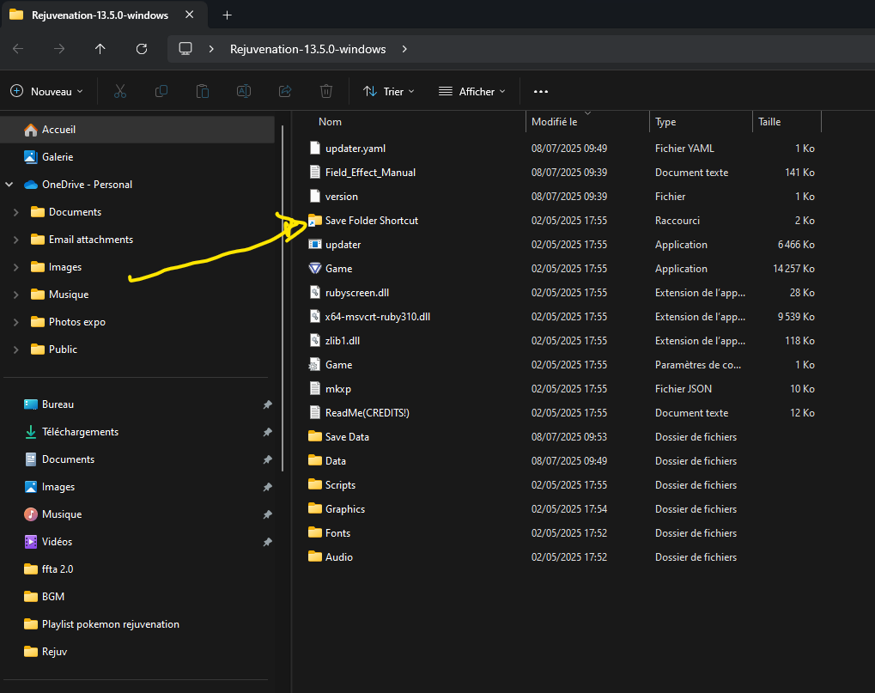Select the updater.yaml file
The height and width of the screenshot is (693, 875).
pyautogui.click(x=355, y=149)
